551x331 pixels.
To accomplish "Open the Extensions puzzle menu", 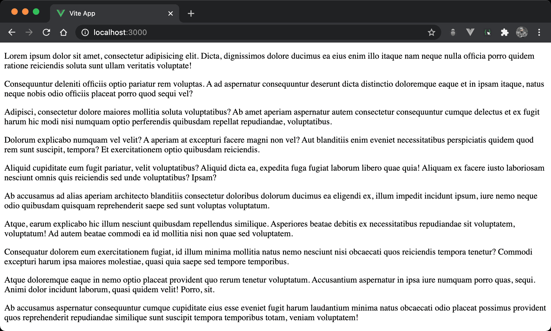I will coord(504,33).
